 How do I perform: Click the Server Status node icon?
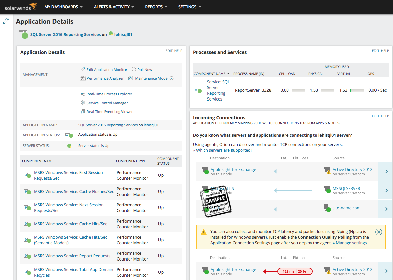tap(69, 146)
